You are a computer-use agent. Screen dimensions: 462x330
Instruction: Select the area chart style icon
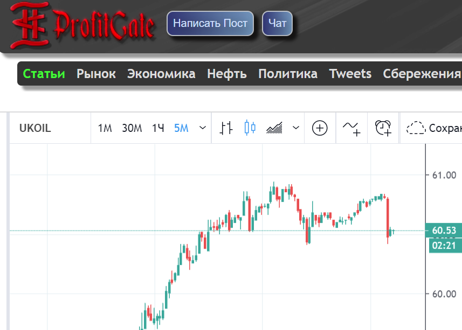tap(274, 128)
